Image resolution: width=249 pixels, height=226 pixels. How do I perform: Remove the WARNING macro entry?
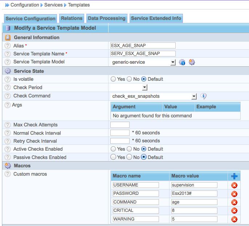tap(234, 219)
